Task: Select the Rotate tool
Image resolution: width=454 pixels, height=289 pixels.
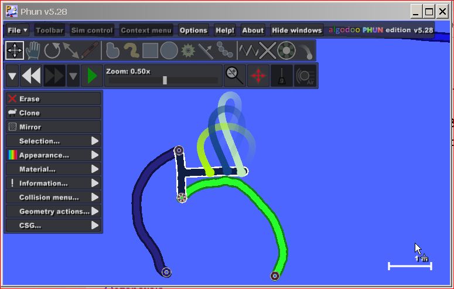Action: tap(52, 50)
